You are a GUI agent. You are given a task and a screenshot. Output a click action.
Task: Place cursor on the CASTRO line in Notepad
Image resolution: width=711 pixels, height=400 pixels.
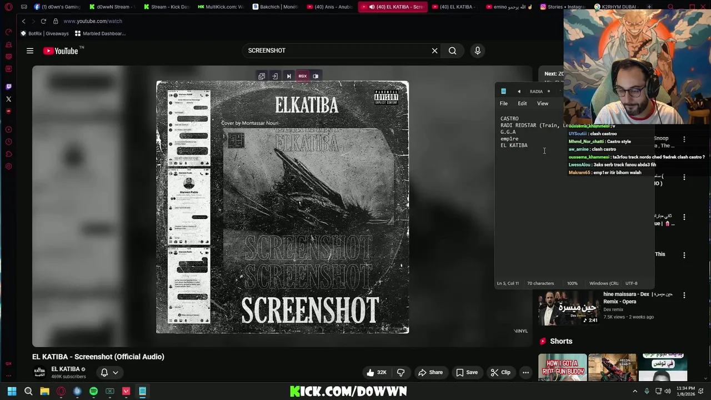click(x=509, y=118)
